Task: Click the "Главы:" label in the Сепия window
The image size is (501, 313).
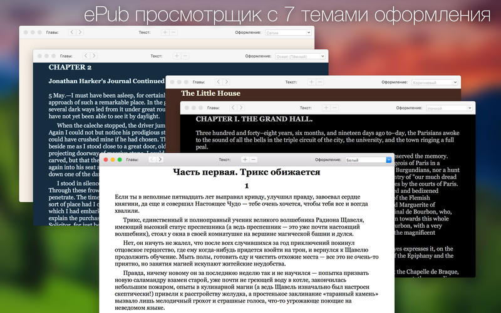Action: pos(52,33)
